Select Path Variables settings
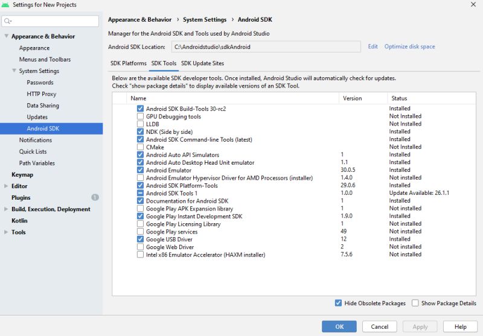 pyautogui.click(x=37, y=163)
